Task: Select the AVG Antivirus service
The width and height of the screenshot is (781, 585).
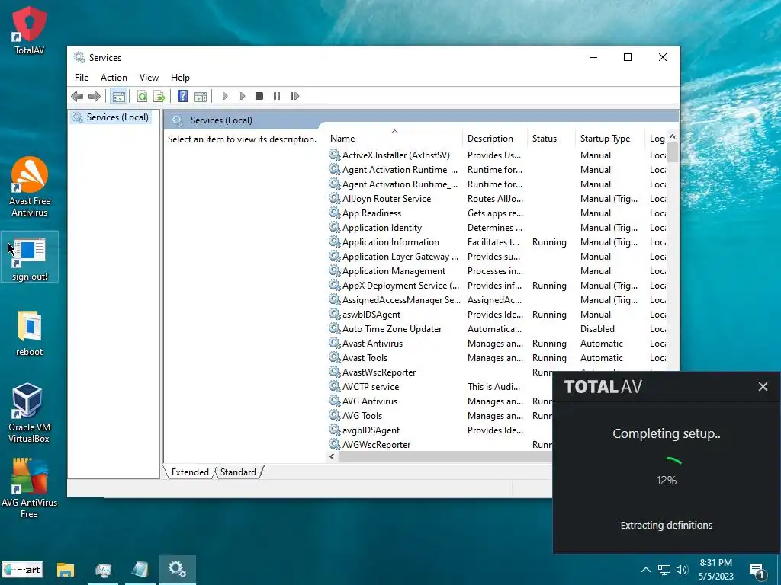Action: (x=370, y=401)
